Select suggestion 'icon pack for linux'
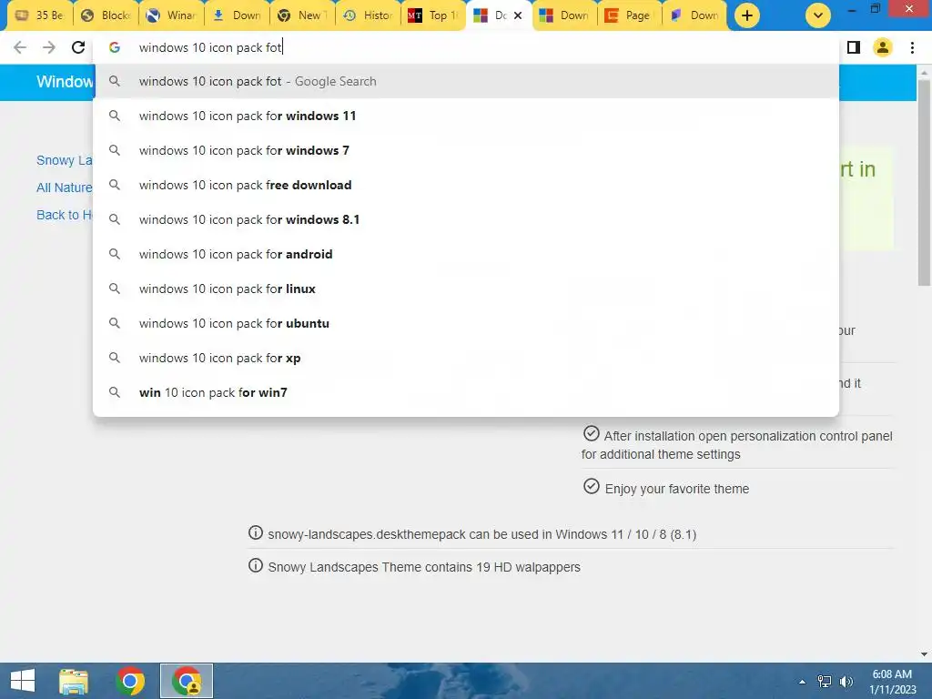Screen dimensions: 932x699 tap(466, 289)
